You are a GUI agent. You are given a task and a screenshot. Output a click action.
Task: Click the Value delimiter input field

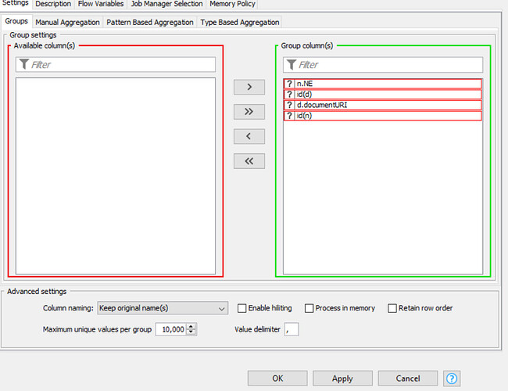pos(292,329)
